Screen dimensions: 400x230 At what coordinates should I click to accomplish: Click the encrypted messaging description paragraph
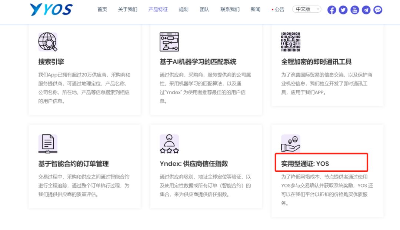coord(327,84)
